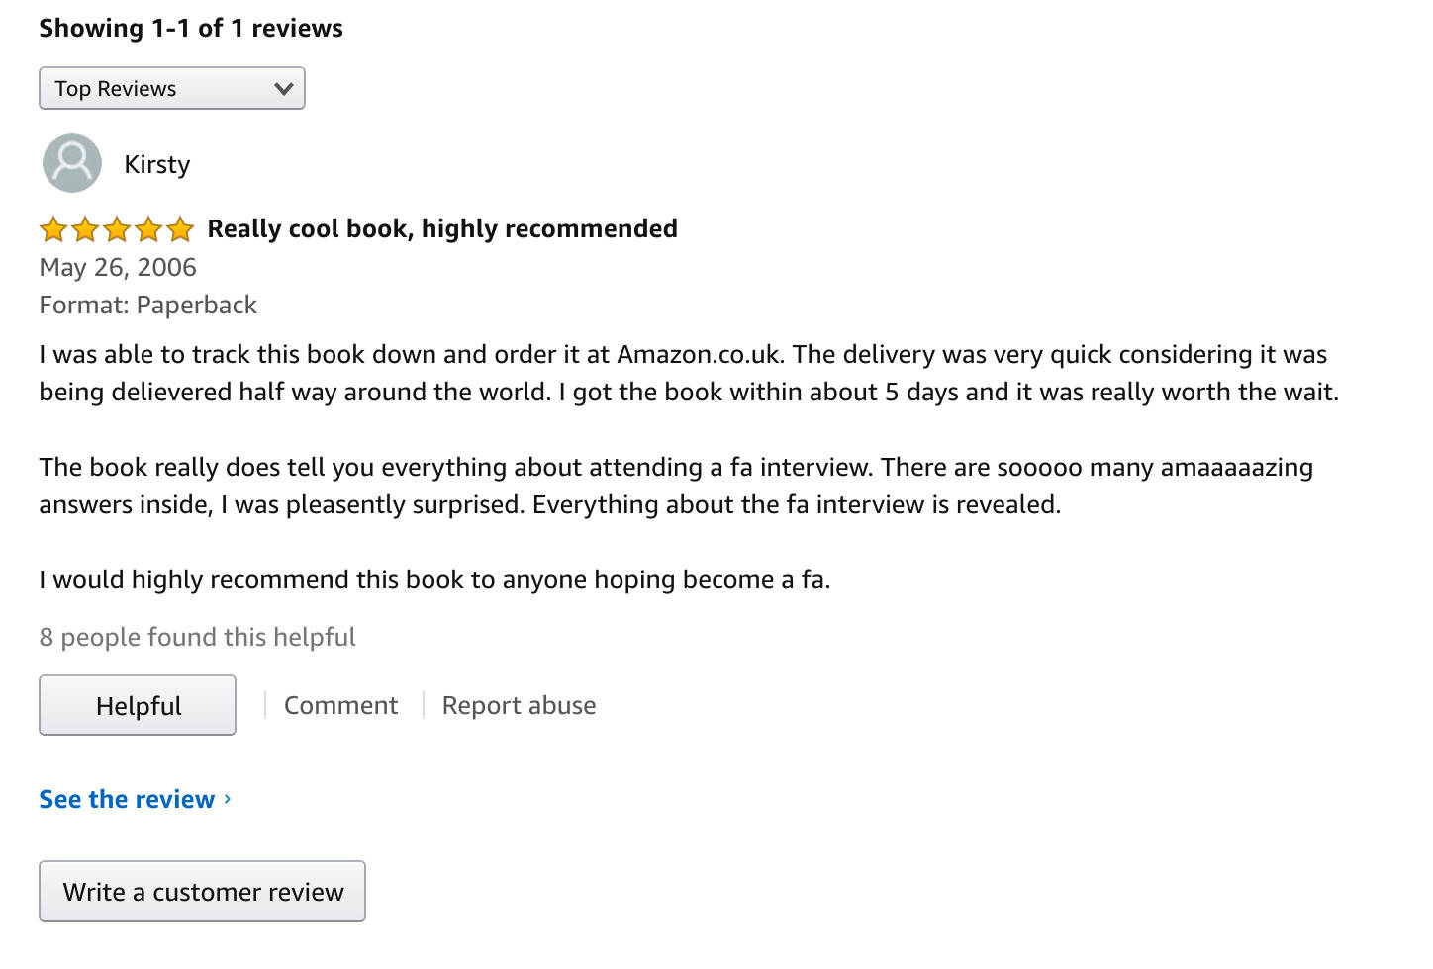This screenshot has width=1433, height=969.
Task: Open review title 'Really cool book, highly recommended'
Action: 442,228
